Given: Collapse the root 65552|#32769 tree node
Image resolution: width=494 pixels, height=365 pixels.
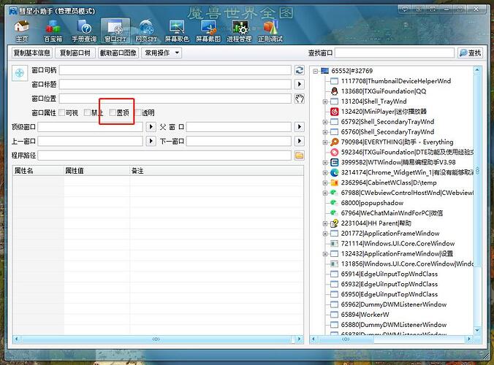Looking at the screenshot, I should click(x=314, y=71).
